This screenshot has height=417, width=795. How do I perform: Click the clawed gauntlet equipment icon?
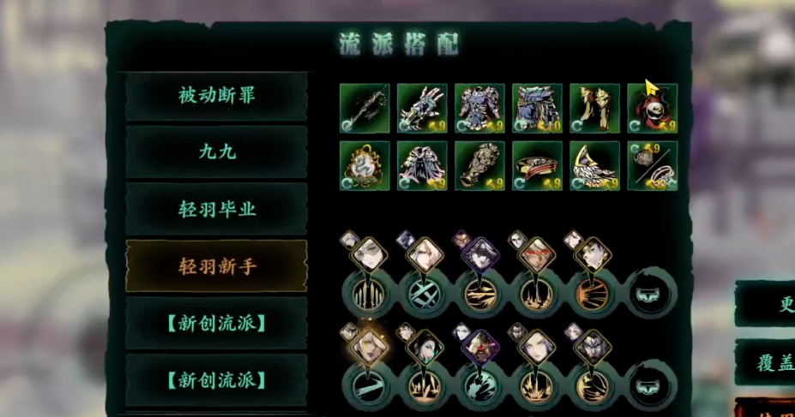[422, 108]
